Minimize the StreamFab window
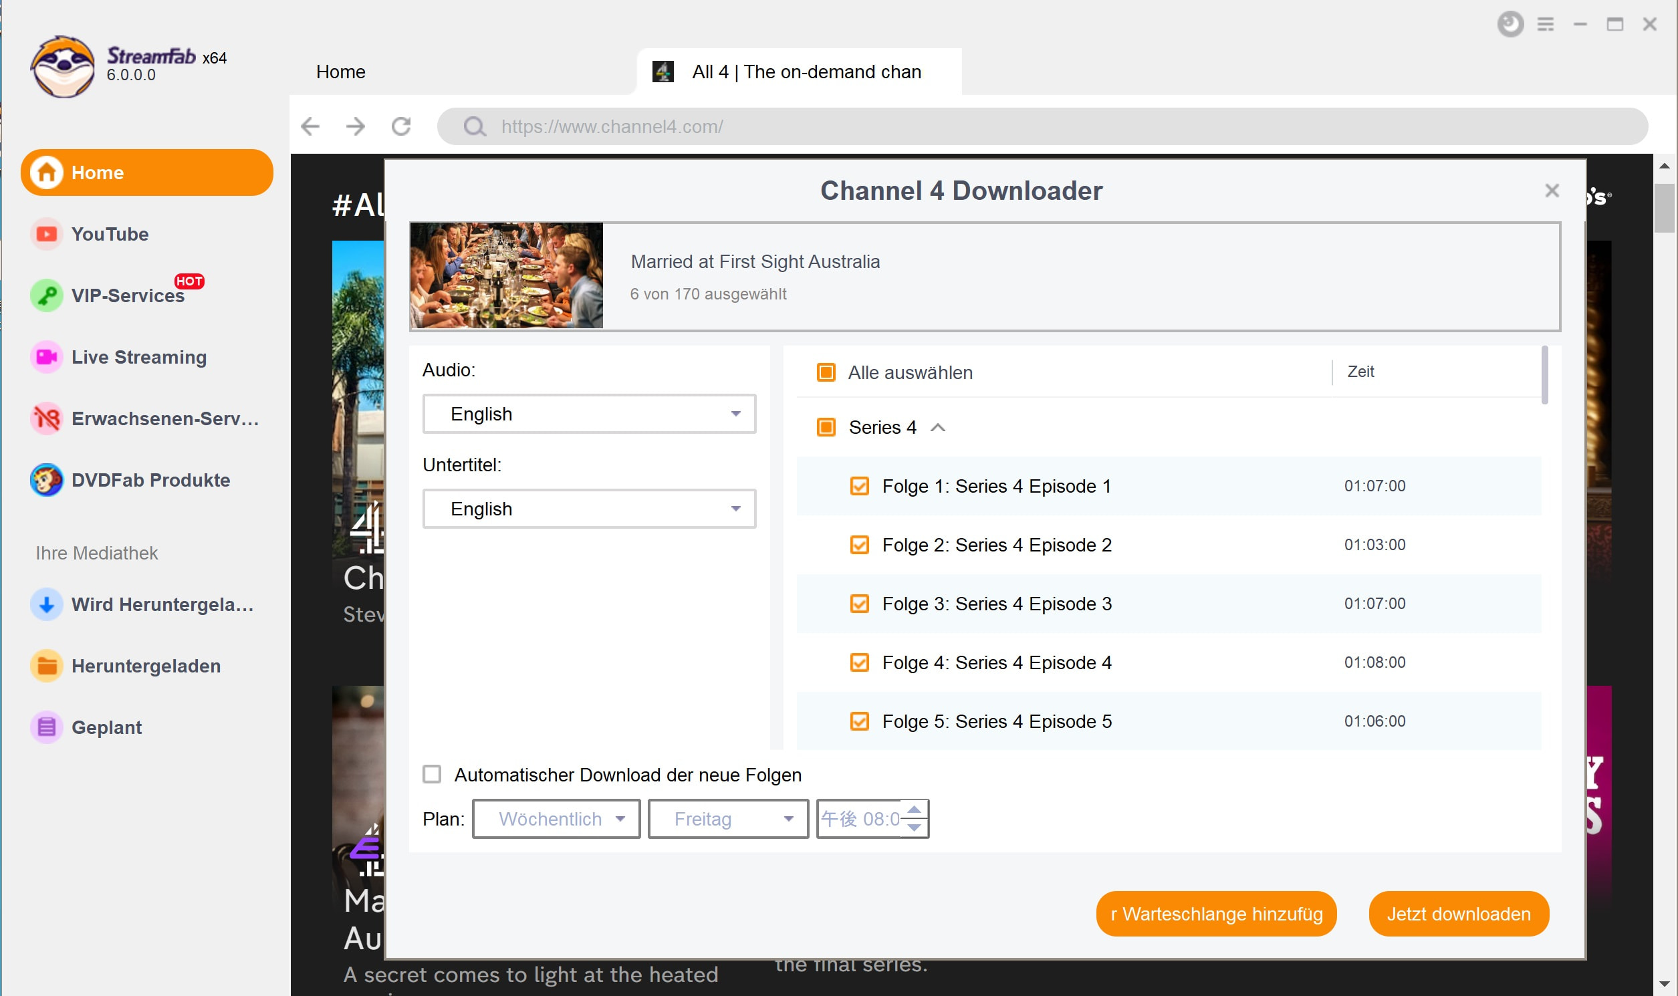The height and width of the screenshot is (996, 1678). pyautogui.click(x=1580, y=24)
